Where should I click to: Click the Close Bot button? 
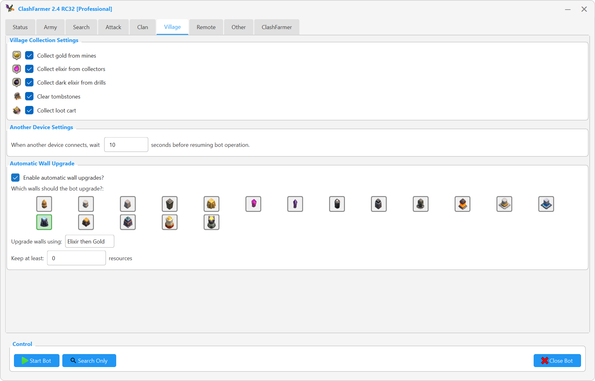point(557,361)
